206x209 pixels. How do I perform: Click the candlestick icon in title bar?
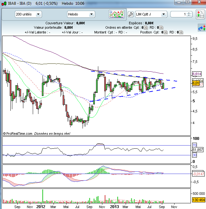[x=4, y=3]
